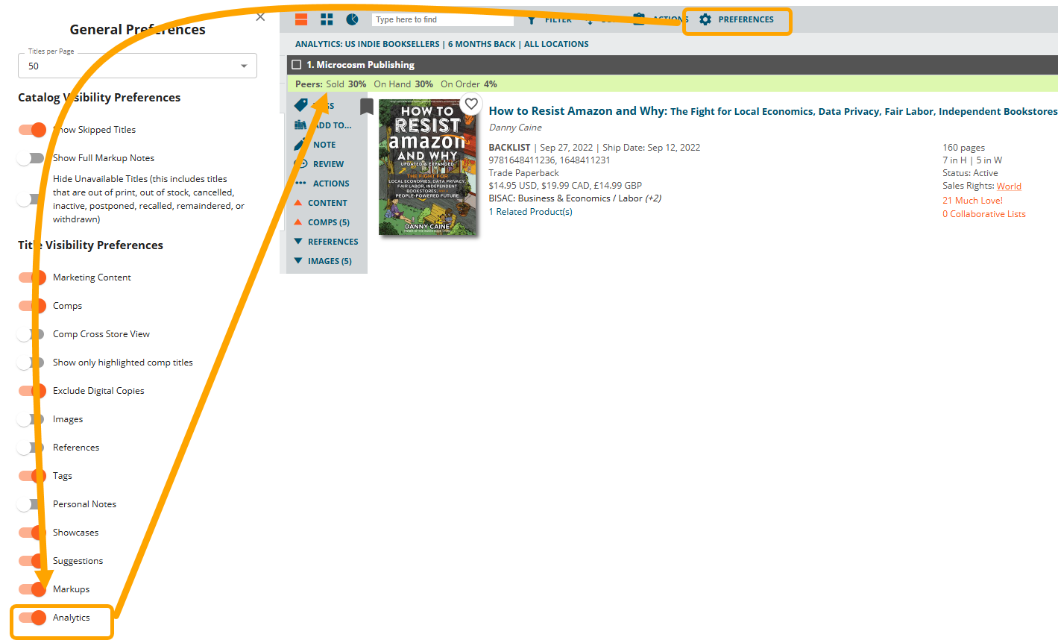Viewport: 1058px width, 640px height.
Task: Disable the Showcases toggle
Action: point(32,533)
